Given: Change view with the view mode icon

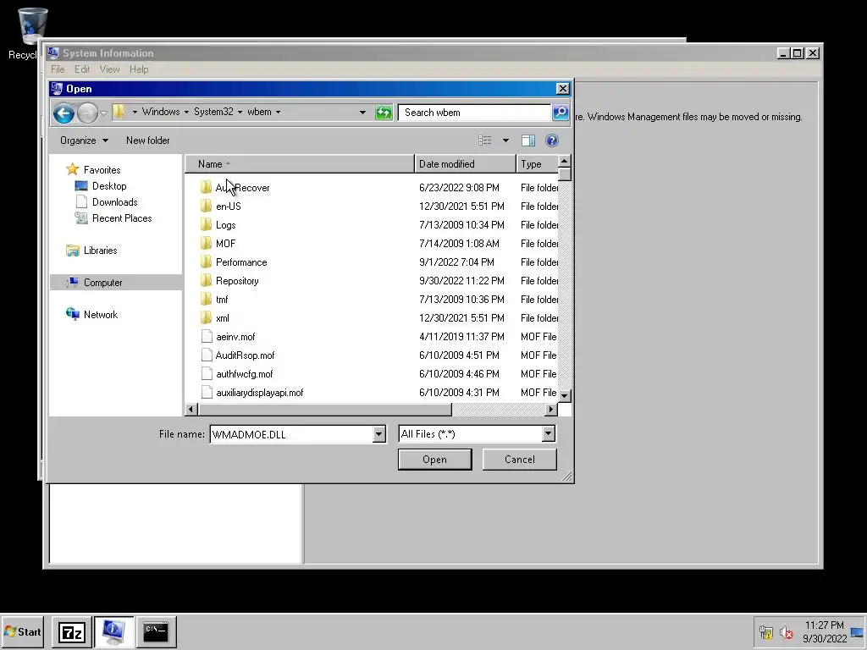Looking at the screenshot, I should point(485,140).
